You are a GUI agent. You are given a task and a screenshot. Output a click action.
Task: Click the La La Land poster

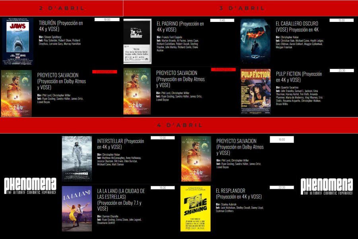coord(77,208)
